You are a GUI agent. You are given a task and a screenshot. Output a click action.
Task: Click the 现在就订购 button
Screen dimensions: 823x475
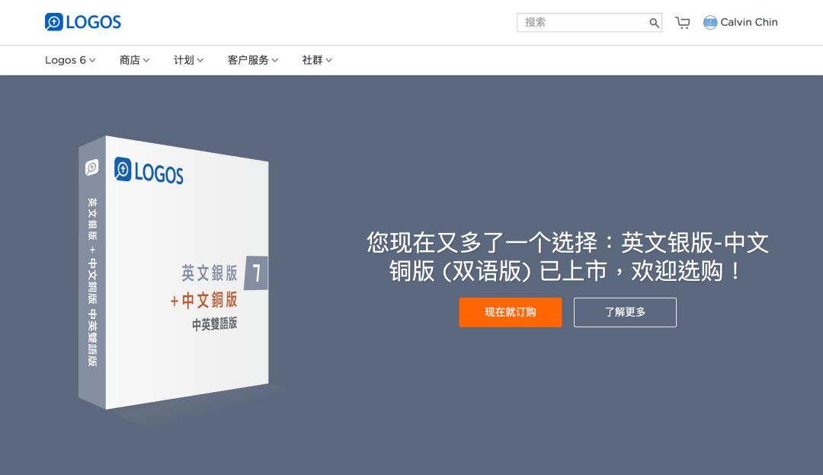(x=510, y=312)
